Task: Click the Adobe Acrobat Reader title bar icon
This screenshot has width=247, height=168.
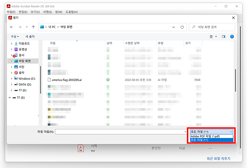Action: [x=8, y=6]
